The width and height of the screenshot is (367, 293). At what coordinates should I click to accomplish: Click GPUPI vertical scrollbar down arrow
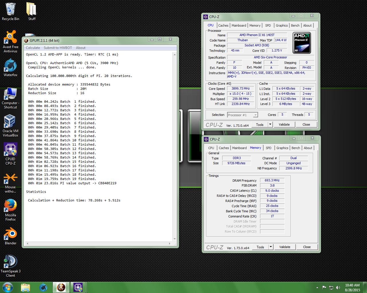(x=175, y=239)
